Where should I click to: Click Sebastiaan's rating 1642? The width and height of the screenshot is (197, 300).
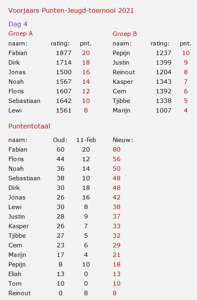point(64,101)
